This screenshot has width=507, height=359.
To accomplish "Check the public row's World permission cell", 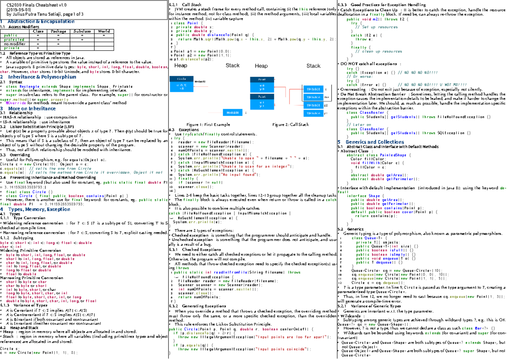I will pyautogui.click(x=104, y=36).
